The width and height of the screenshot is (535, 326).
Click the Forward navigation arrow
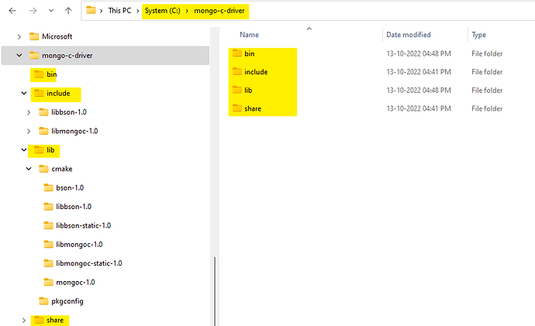31,11
